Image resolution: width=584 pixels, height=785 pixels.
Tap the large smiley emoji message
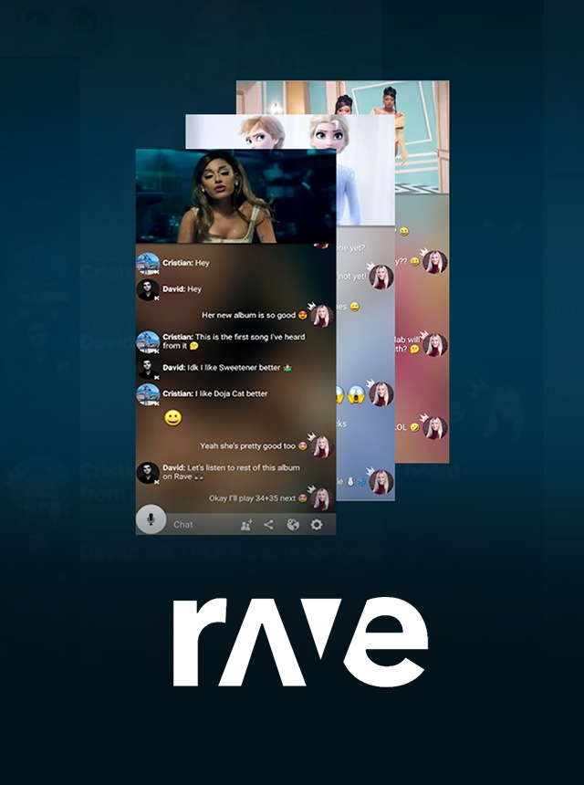(x=173, y=417)
